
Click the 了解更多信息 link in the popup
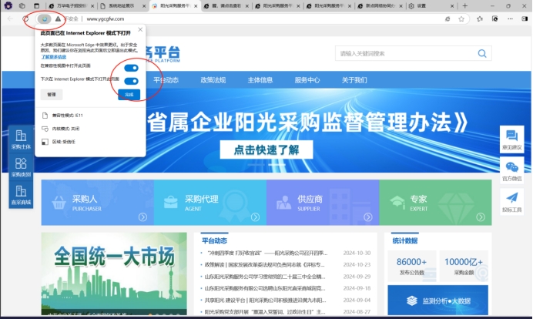pyautogui.click(x=53, y=56)
